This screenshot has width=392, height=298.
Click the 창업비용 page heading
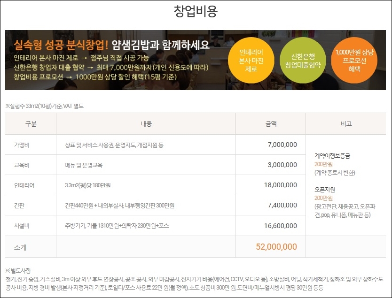196,11
